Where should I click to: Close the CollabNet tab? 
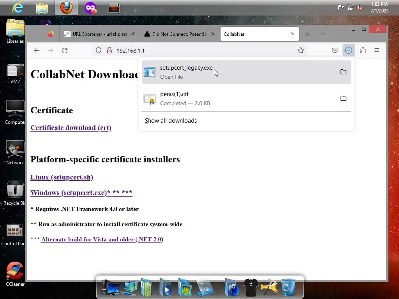(293, 34)
